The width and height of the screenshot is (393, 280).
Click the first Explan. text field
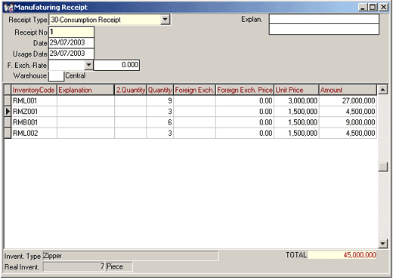pyautogui.click(x=324, y=19)
